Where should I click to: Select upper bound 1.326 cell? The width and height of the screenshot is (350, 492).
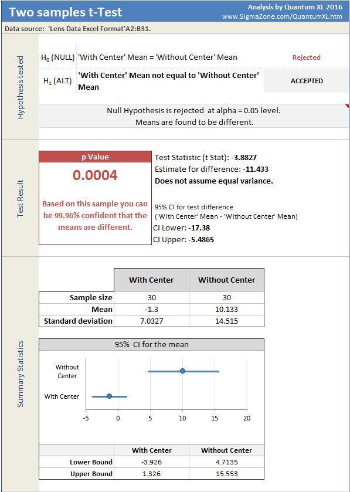point(151,474)
